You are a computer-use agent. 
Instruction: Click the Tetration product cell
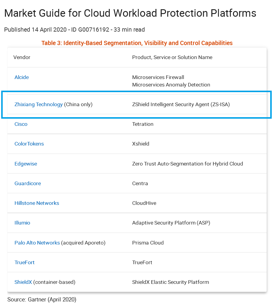tap(143, 124)
